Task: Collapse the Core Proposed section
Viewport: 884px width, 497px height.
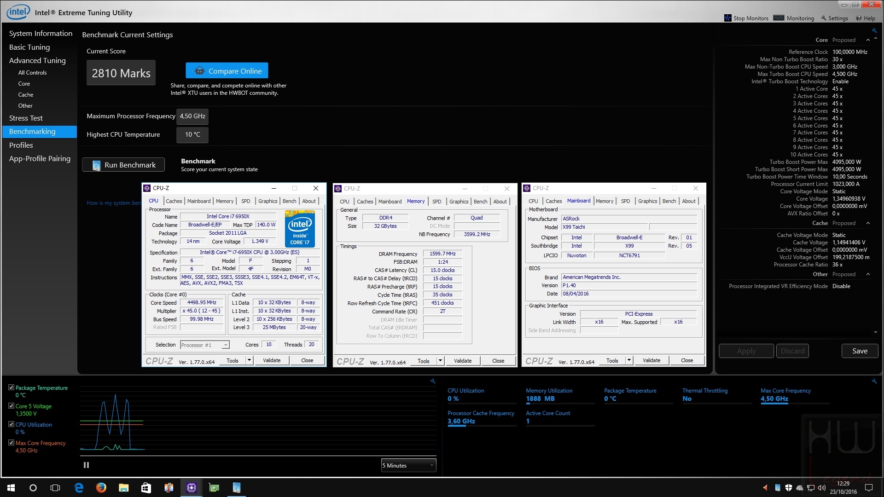Action: pyautogui.click(x=868, y=40)
